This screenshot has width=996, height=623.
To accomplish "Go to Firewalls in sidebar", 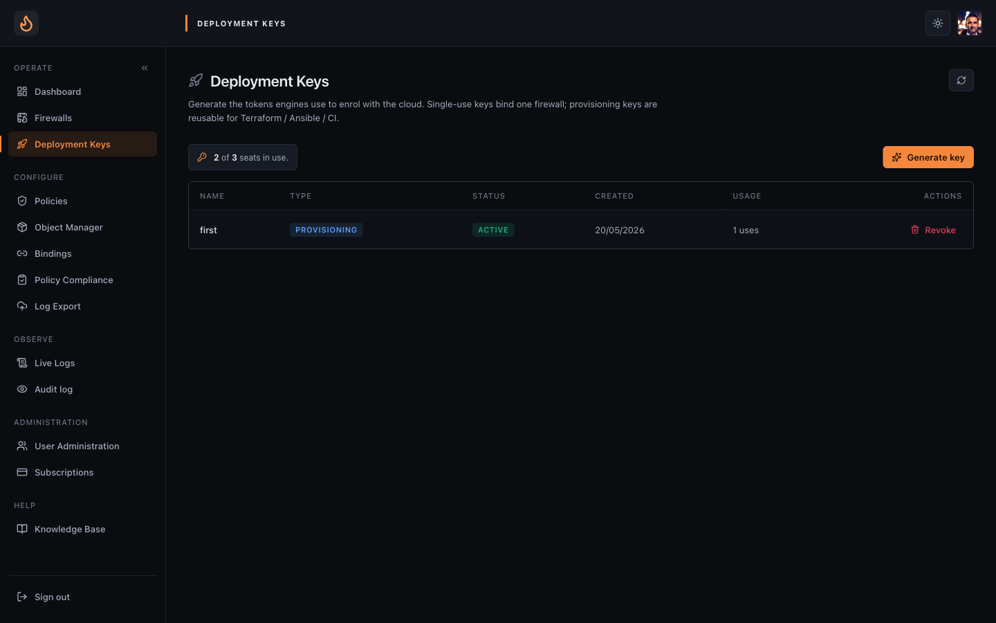I will pyautogui.click(x=82, y=118).
